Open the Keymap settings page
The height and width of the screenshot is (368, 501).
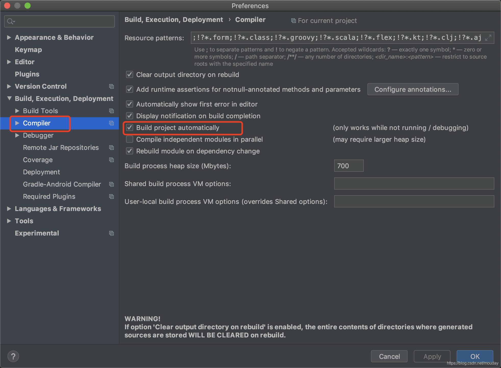[x=28, y=50]
